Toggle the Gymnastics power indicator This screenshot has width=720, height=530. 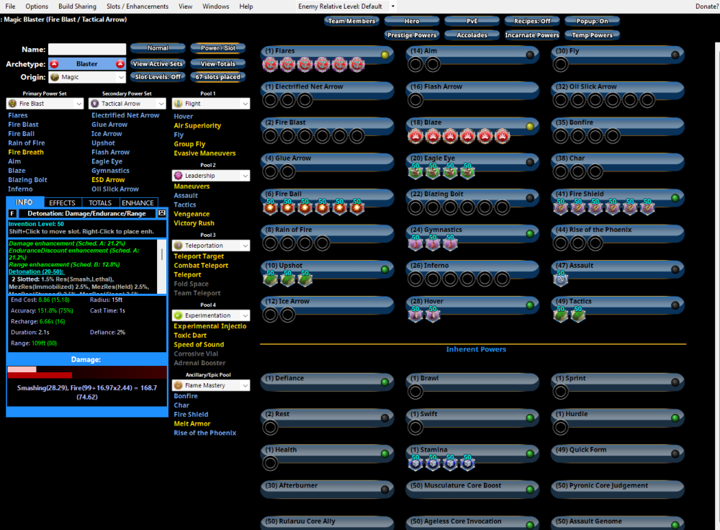pos(530,234)
